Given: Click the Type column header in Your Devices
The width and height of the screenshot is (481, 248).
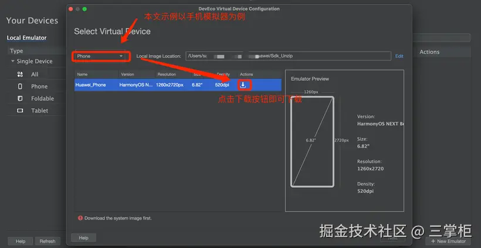Looking at the screenshot, I should 16,51.
